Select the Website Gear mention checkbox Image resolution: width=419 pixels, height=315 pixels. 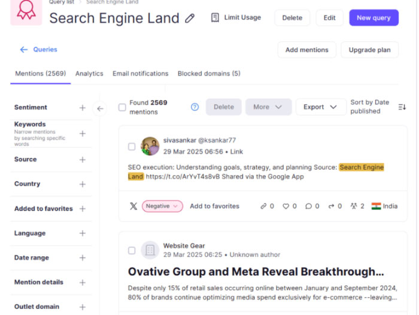click(132, 250)
